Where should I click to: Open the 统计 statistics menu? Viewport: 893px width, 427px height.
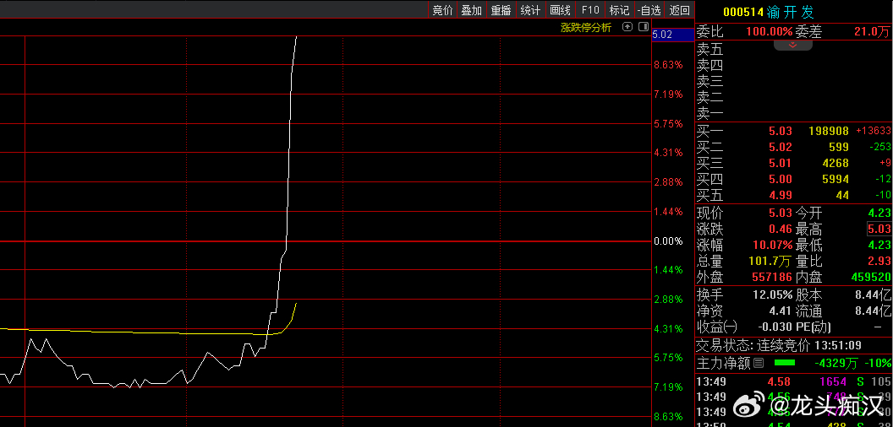click(x=530, y=10)
